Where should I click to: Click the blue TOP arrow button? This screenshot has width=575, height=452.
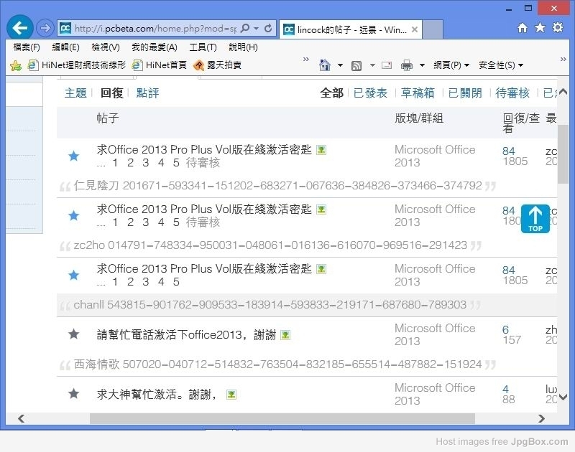click(x=535, y=219)
